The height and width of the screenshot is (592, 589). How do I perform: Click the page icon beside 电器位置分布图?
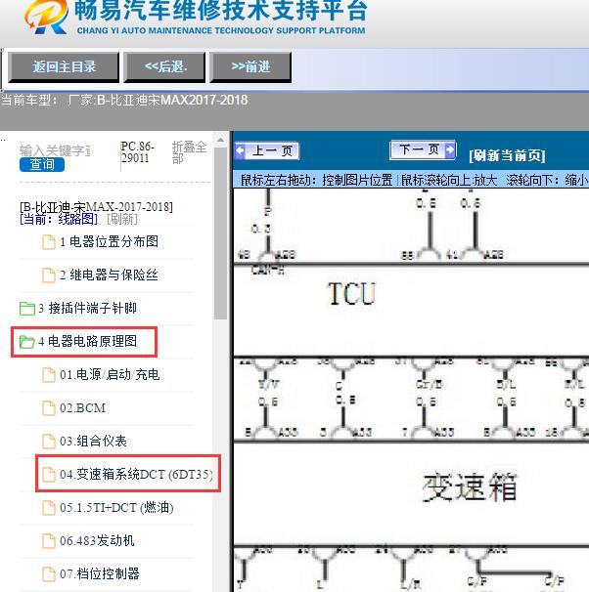point(48,242)
